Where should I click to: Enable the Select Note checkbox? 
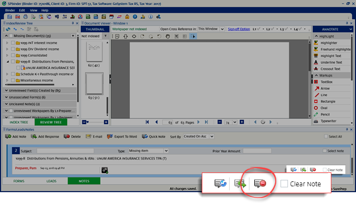tap(324, 151)
